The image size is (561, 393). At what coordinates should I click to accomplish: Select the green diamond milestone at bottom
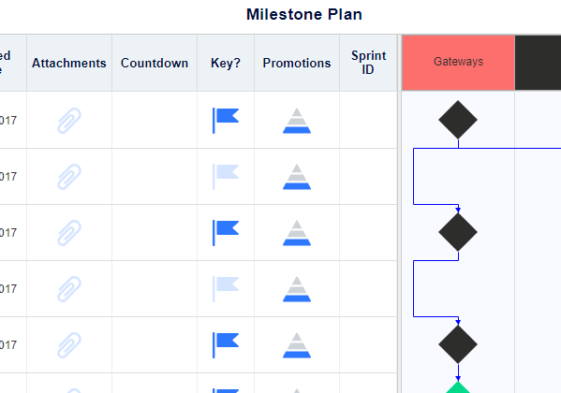click(458, 387)
